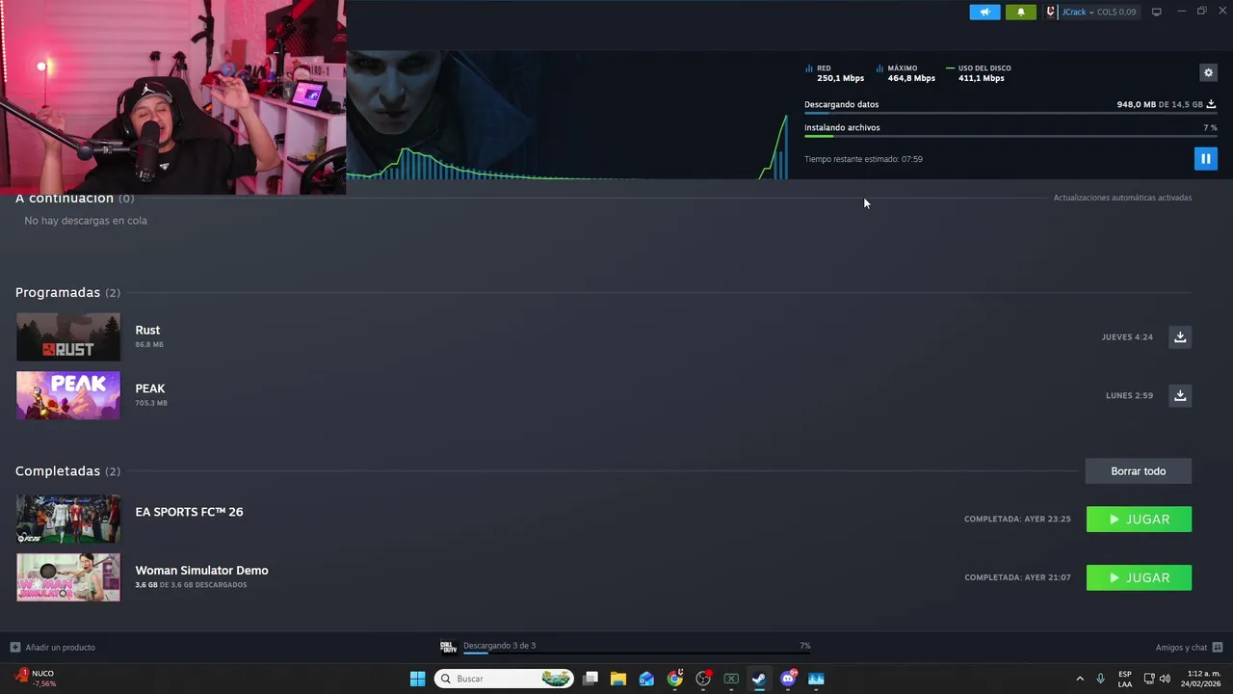Open Steam announcements megaphone button

tap(984, 12)
